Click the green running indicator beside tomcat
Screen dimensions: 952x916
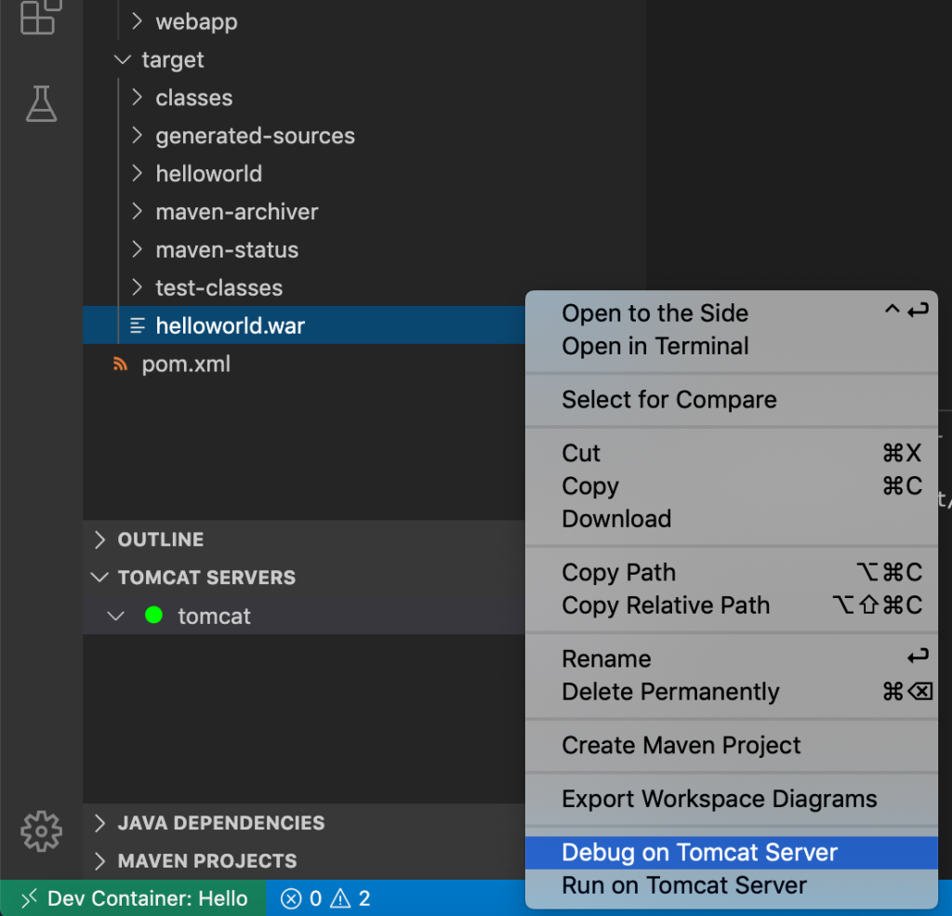[x=154, y=616]
